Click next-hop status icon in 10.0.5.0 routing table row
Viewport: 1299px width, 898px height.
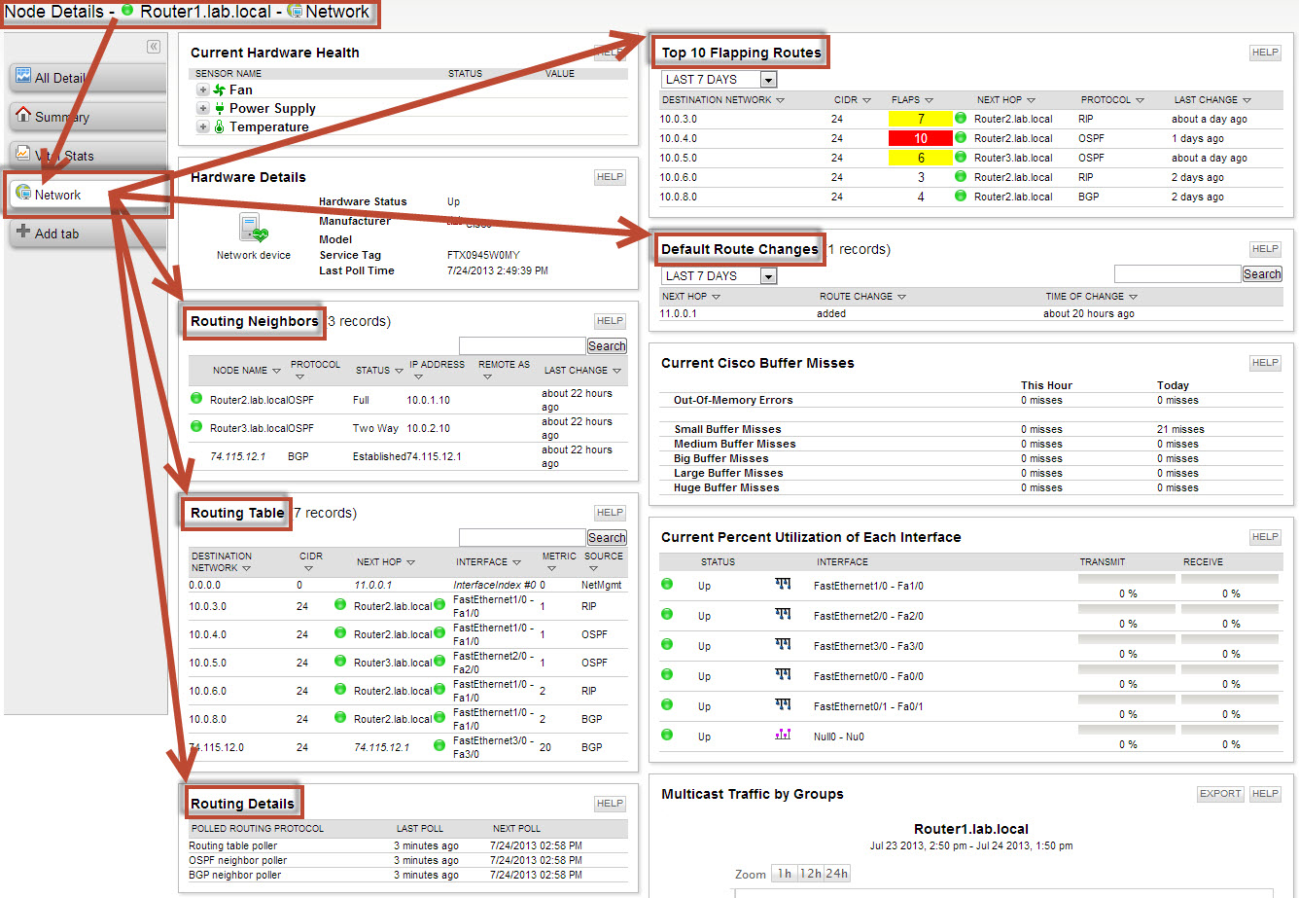click(x=340, y=662)
